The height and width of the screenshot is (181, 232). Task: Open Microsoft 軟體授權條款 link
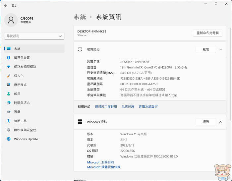[x=104, y=167]
